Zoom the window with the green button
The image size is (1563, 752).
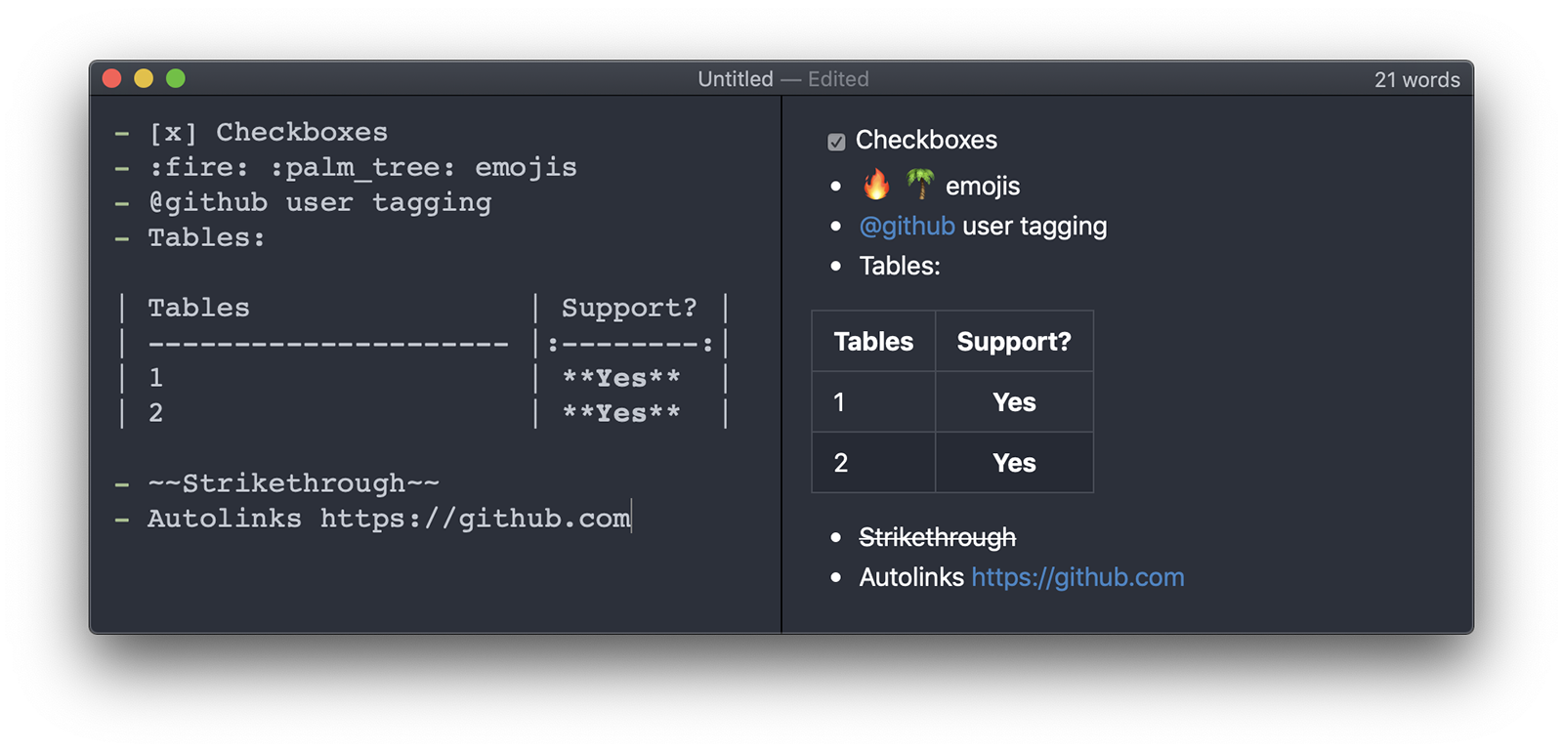(x=176, y=79)
